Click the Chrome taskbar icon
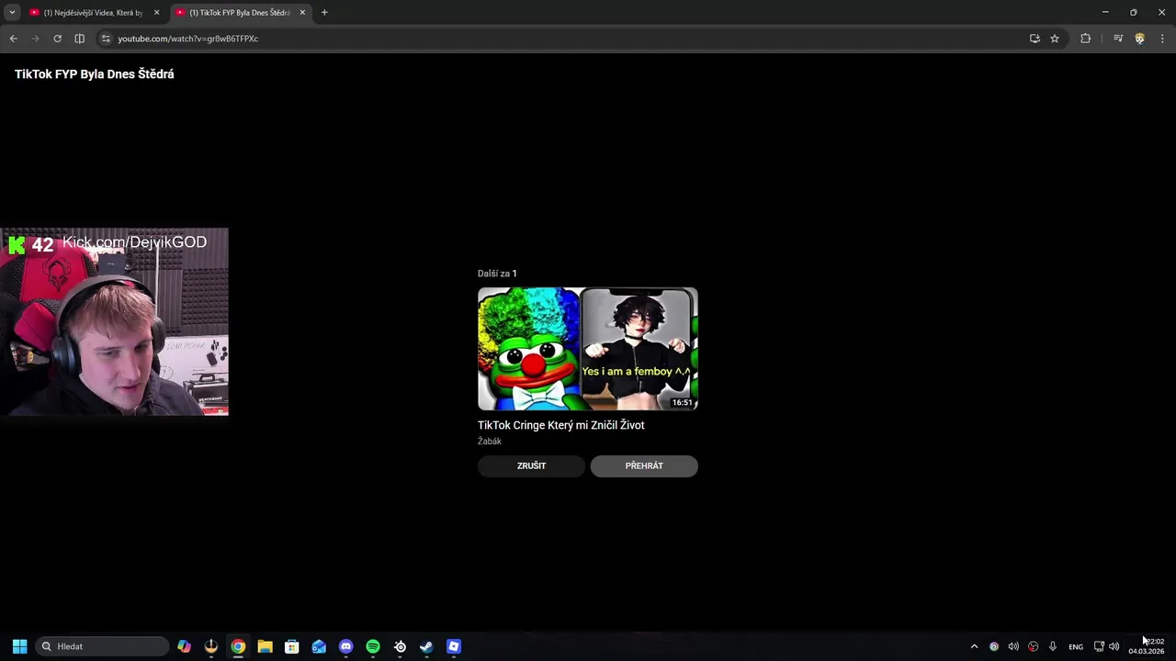Screen dimensions: 1176x661 click(238, 646)
